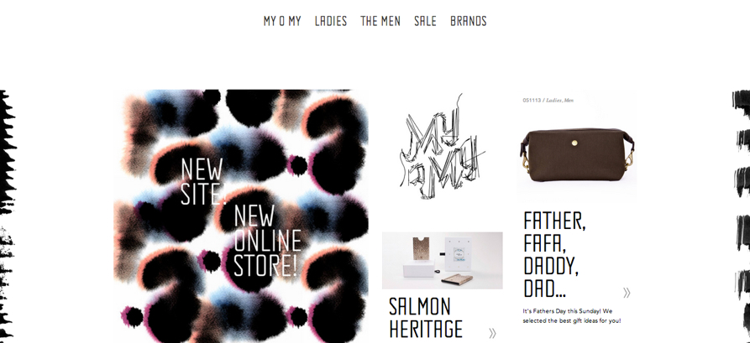750x343 pixels.
Task: Click the NEW ONLINE STORE! banner text
Action: (x=267, y=241)
